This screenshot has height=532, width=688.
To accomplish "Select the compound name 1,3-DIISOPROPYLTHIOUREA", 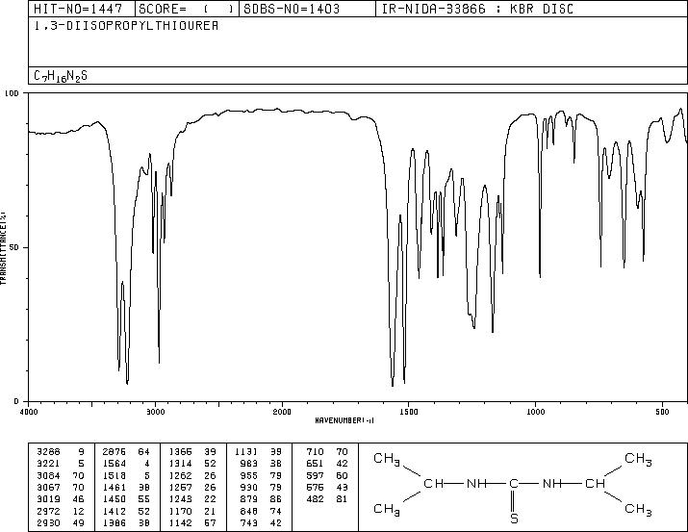I will (126, 25).
